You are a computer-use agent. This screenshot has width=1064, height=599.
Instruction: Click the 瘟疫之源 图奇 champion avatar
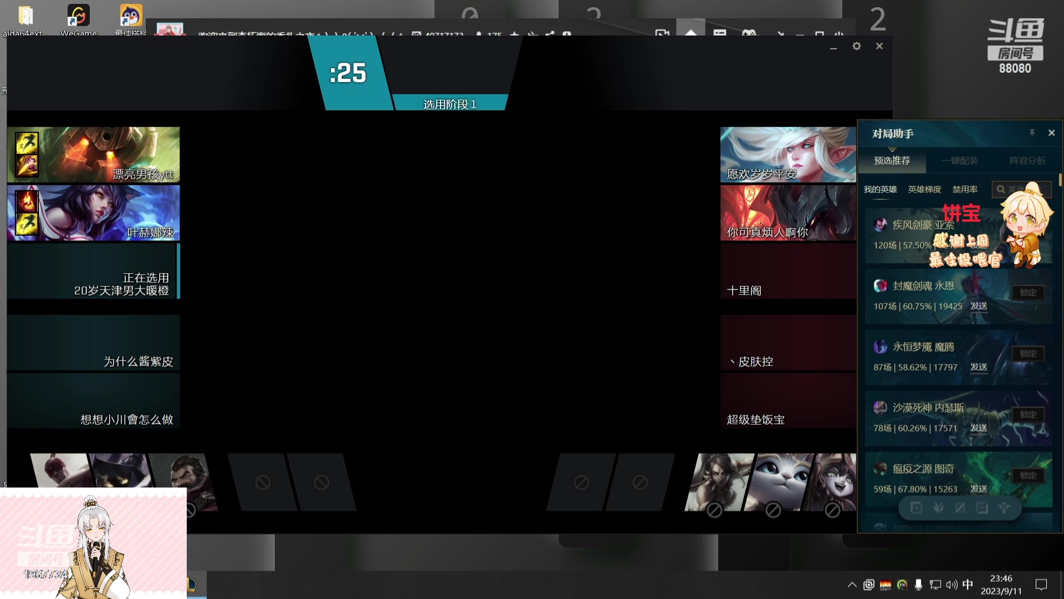(880, 469)
